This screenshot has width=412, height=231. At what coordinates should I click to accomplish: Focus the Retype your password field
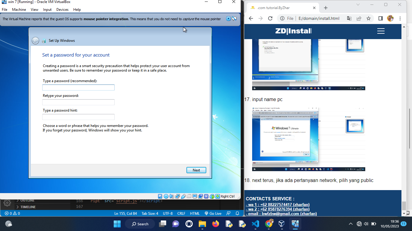[x=78, y=102]
